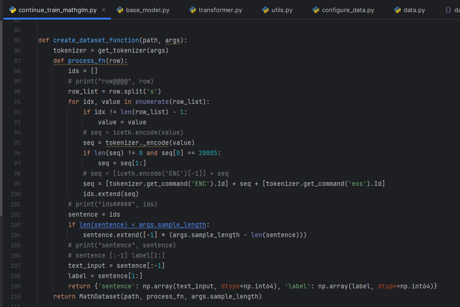Activate the continue_train_mathglm.py tab

click(57, 10)
